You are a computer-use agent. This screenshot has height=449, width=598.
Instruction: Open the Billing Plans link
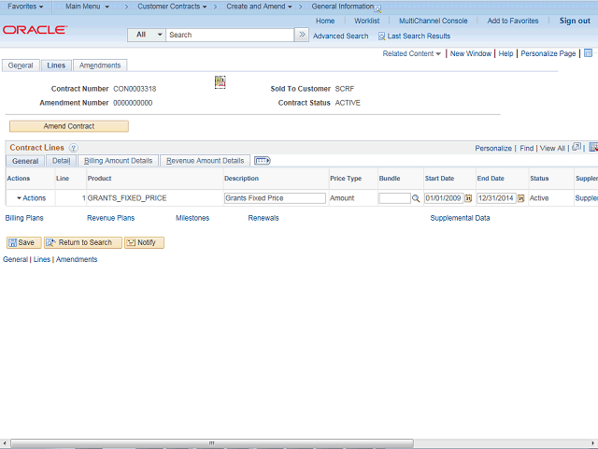(x=24, y=218)
